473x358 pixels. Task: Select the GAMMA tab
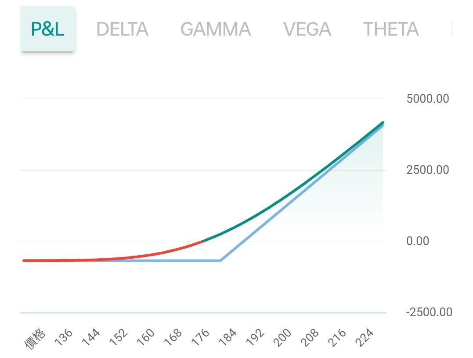[x=216, y=29]
